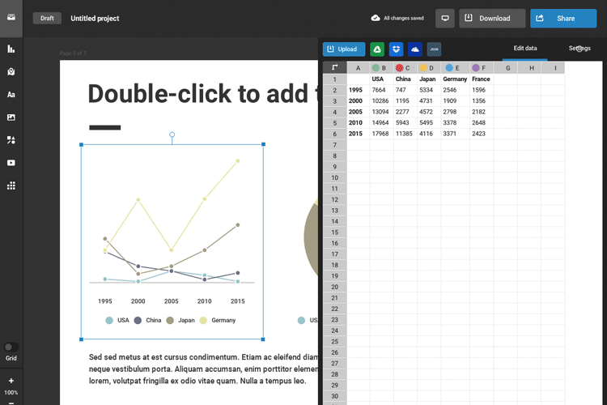Import data from OneDrive cloud icon
Image resolution: width=607 pixels, height=405 pixels.
pyautogui.click(x=415, y=49)
